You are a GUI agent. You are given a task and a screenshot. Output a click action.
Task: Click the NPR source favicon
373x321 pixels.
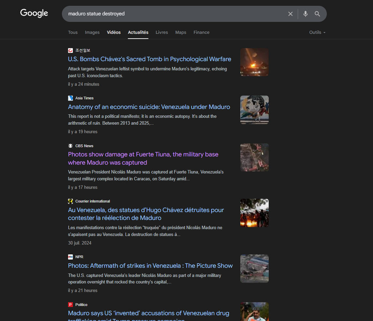71,257
